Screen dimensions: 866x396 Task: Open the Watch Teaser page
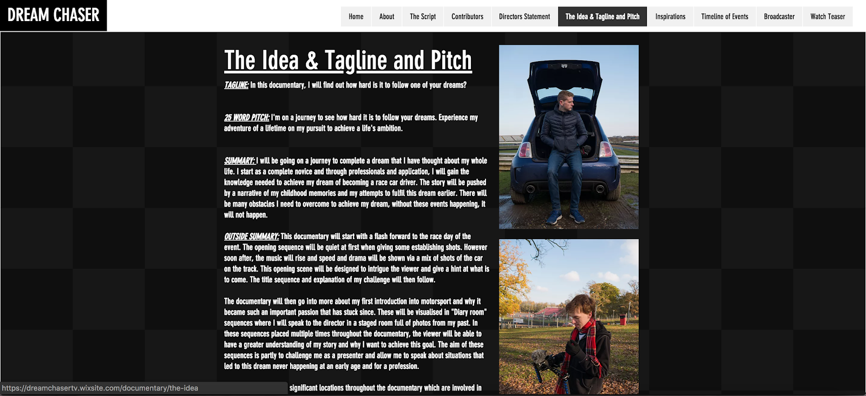[828, 17]
